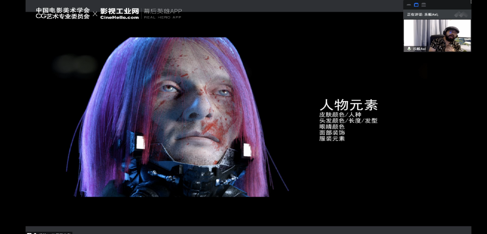Select the speaker's webcam video thumbnail
The width and height of the screenshot is (487, 234).
coord(437,35)
